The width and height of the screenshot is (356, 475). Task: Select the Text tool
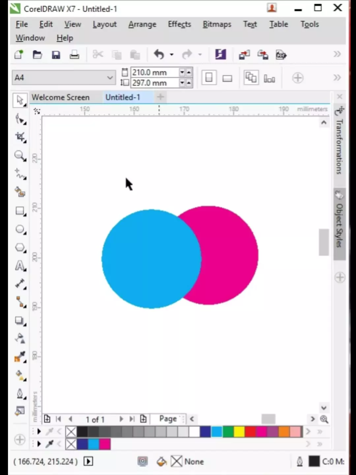point(20,266)
